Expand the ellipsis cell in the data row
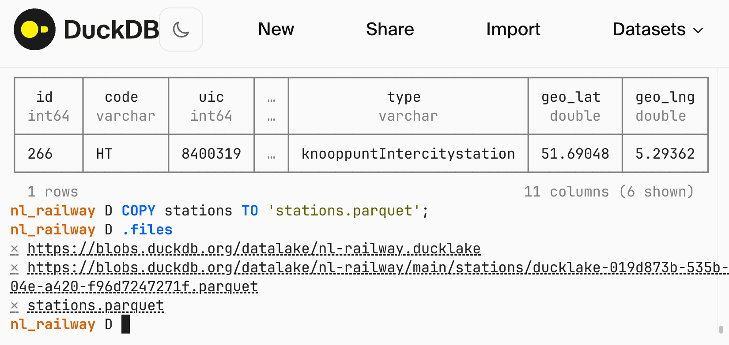The width and height of the screenshot is (729, 345). 271,154
